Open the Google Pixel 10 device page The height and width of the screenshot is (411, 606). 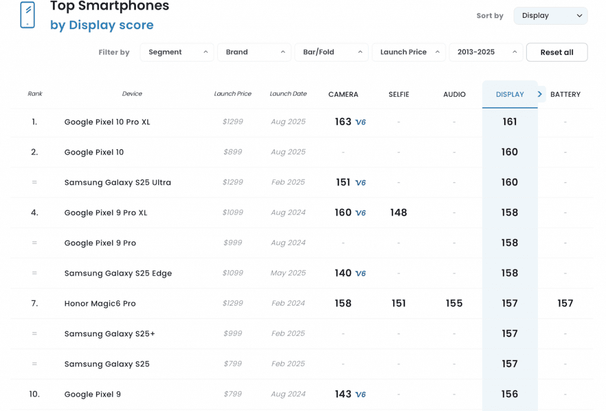(x=94, y=152)
